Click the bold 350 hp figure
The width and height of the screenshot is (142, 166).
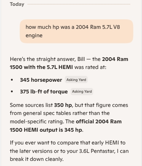(63, 105)
